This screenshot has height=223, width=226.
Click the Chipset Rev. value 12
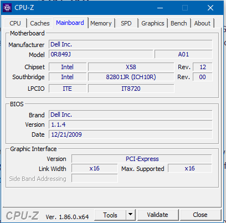203,67
